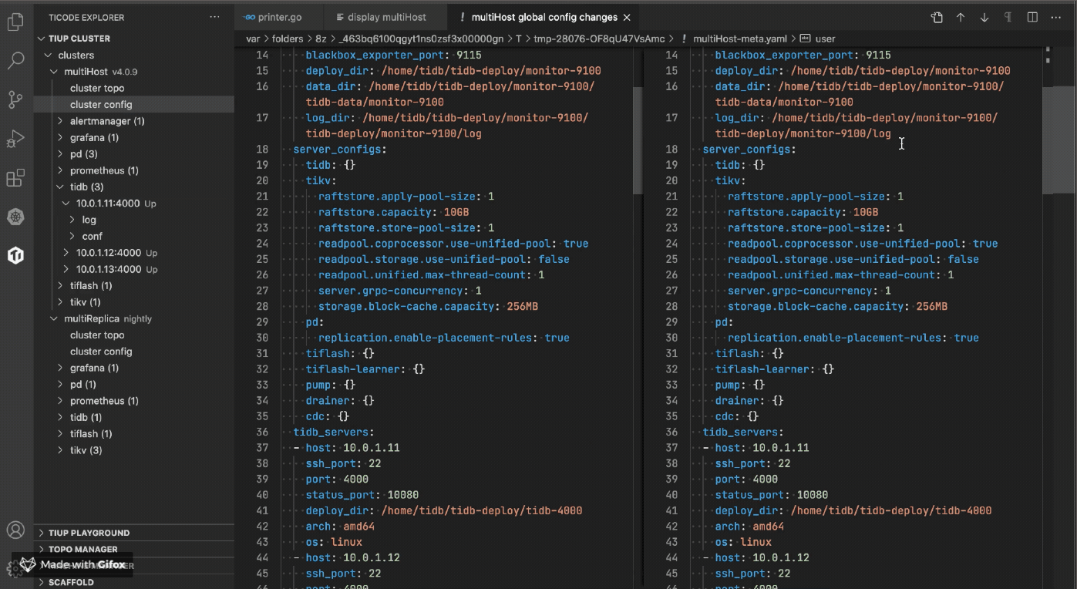The width and height of the screenshot is (1077, 589).
Task: Click 'arch: amd64' in left pane
Action: (340, 526)
